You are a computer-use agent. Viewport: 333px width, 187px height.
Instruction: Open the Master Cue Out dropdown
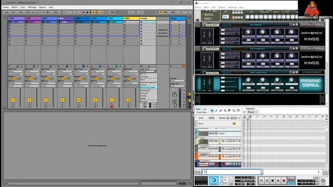point(178,81)
